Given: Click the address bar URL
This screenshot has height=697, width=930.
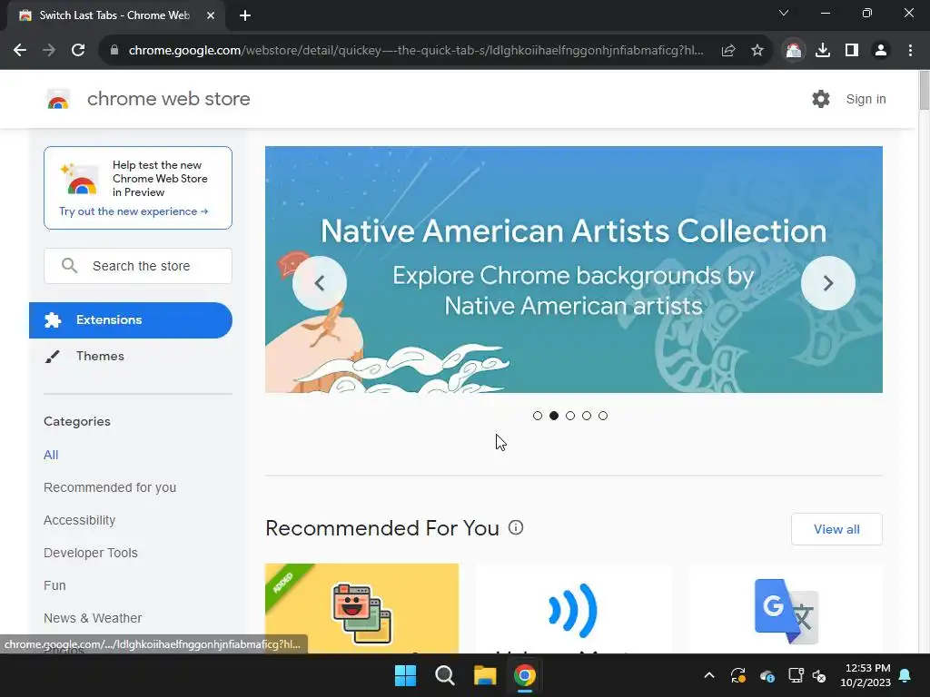Looking at the screenshot, I should [x=416, y=51].
